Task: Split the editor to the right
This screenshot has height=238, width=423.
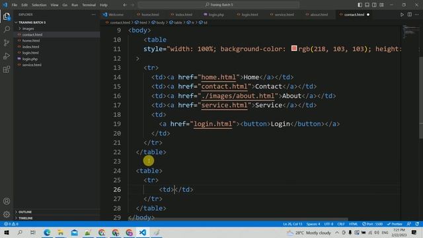Action: coord(410,15)
